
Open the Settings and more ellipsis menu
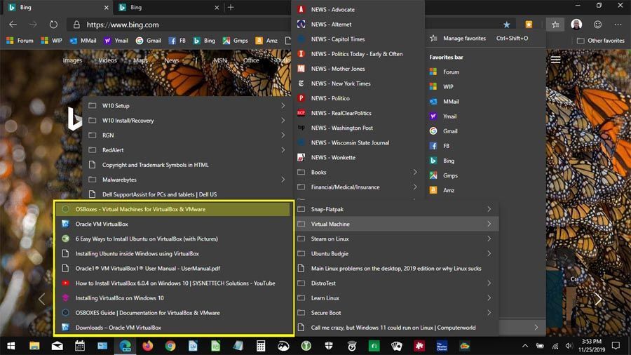point(618,25)
